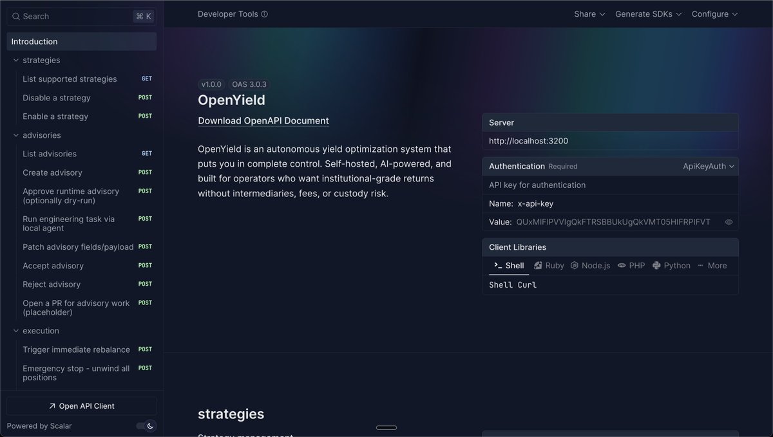Focus the Search input field

(x=81, y=16)
